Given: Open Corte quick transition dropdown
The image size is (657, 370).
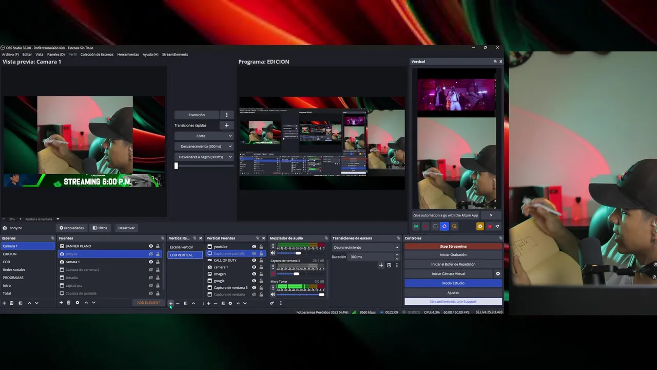Looking at the screenshot, I should point(204,136).
